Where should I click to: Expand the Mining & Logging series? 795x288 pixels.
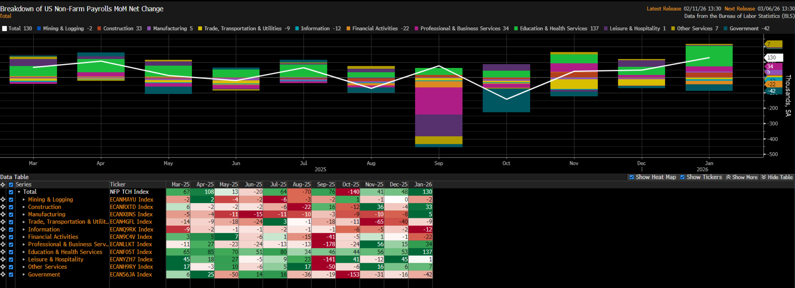click(x=24, y=199)
